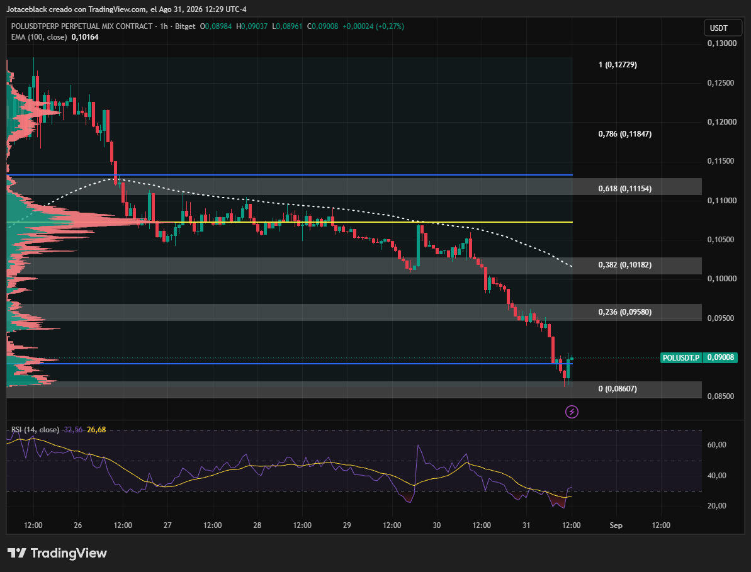Click the Sep date on time axis
The image size is (751, 572).
coord(616,525)
